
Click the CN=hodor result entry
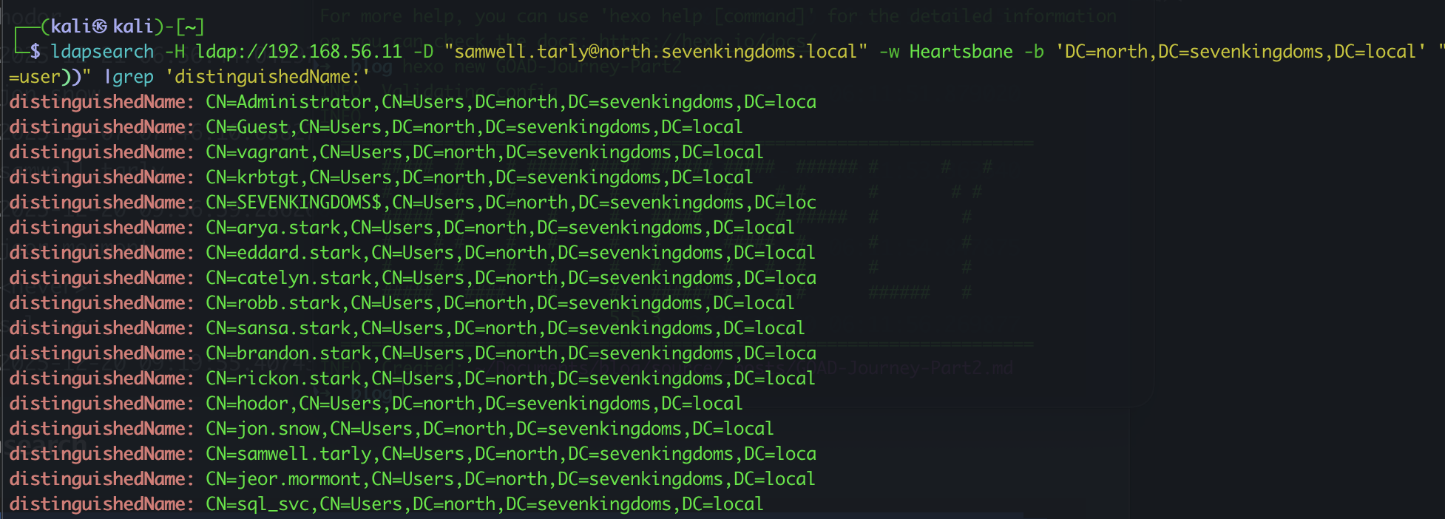(x=247, y=404)
